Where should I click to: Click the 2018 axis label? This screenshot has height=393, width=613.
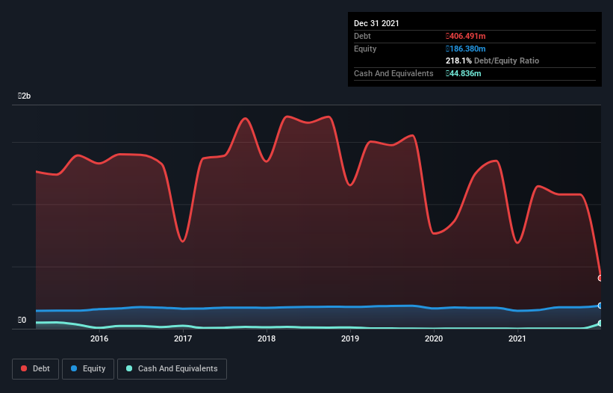pyautogui.click(x=267, y=338)
